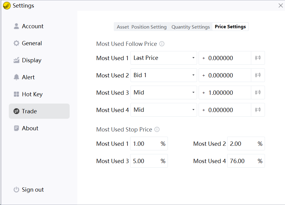Open the Alert settings section
The width and height of the screenshot is (285, 205).
[28, 77]
